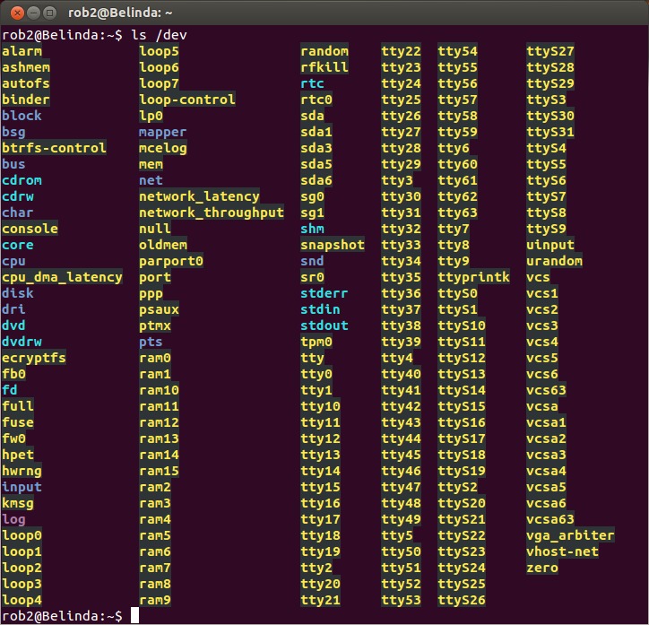Viewport: 649px width, 625px height.
Task: Click the entry 'tty44'
Action: (401, 438)
